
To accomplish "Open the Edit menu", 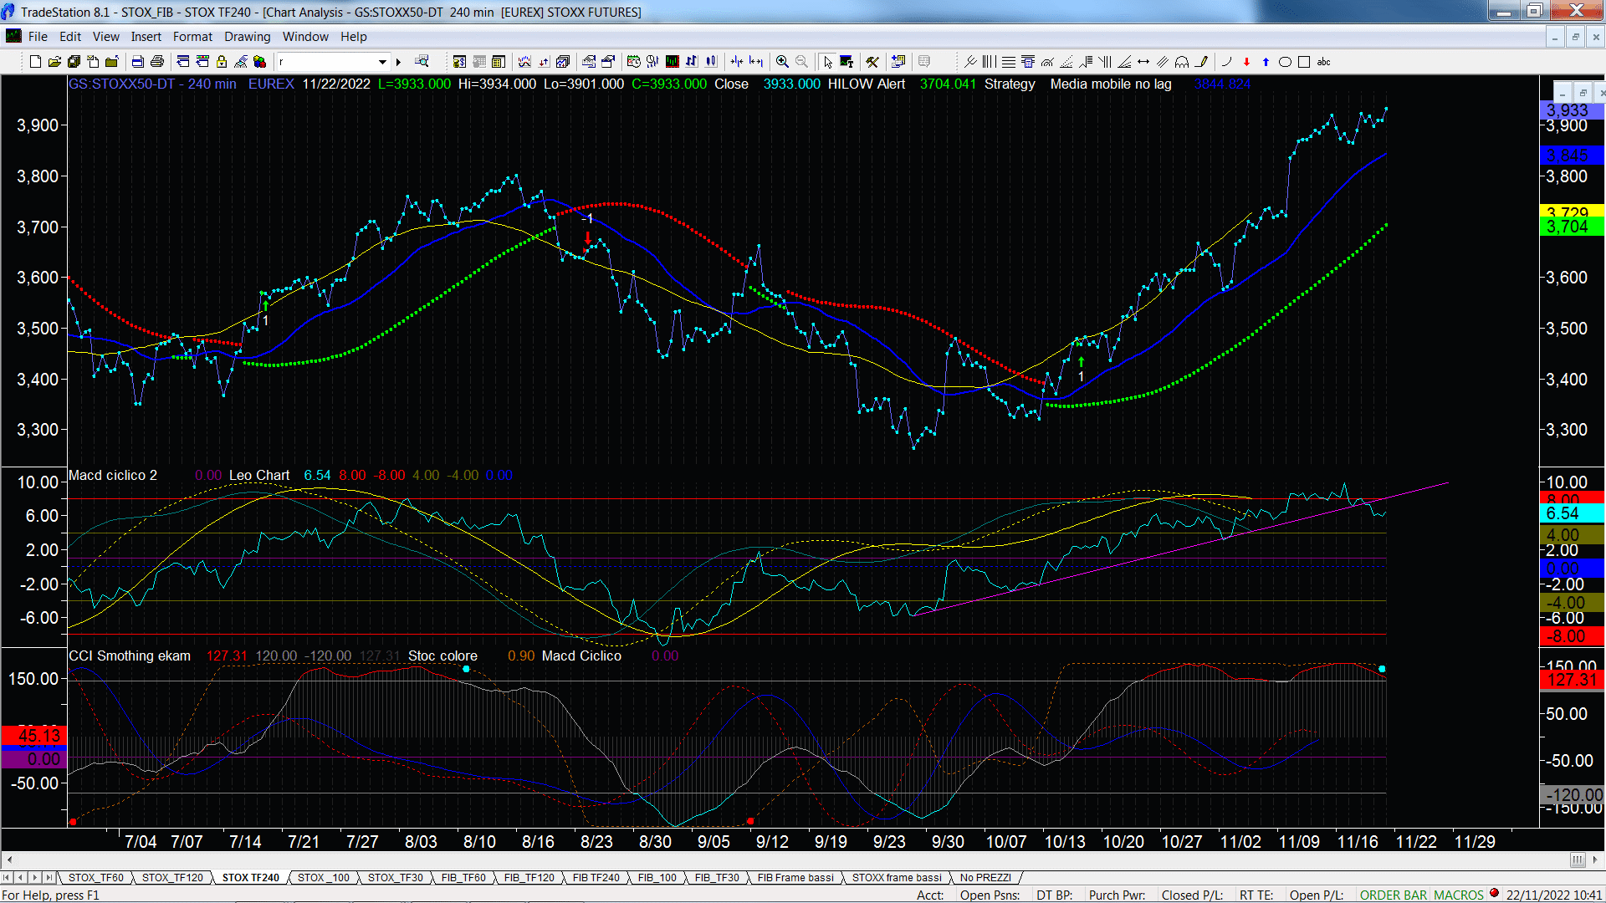I will coord(70,37).
